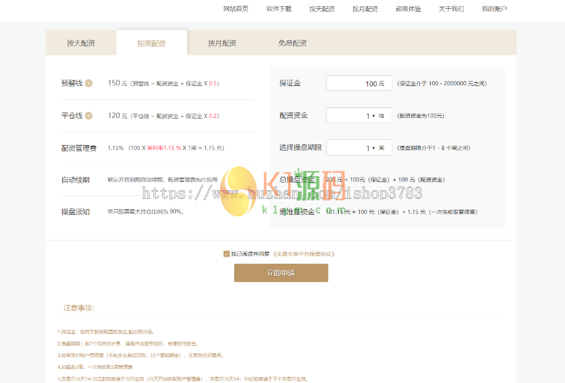Click note 1 about 保证金

(105, 332)
